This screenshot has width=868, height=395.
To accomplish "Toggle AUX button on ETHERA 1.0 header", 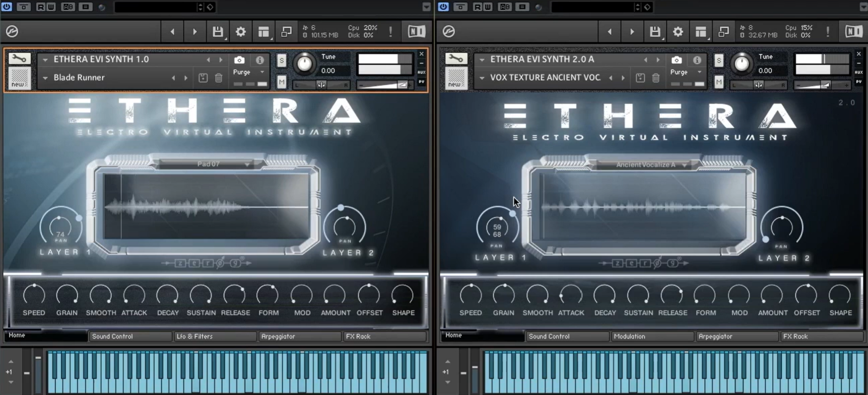I will (x=422, y=72).
